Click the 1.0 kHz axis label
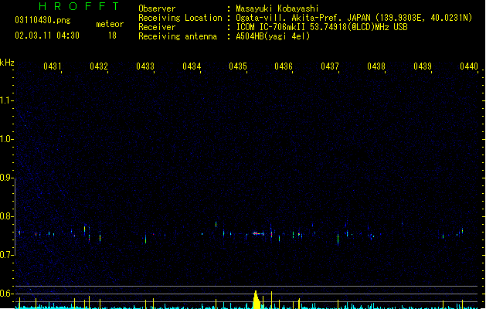 (6, 139)
